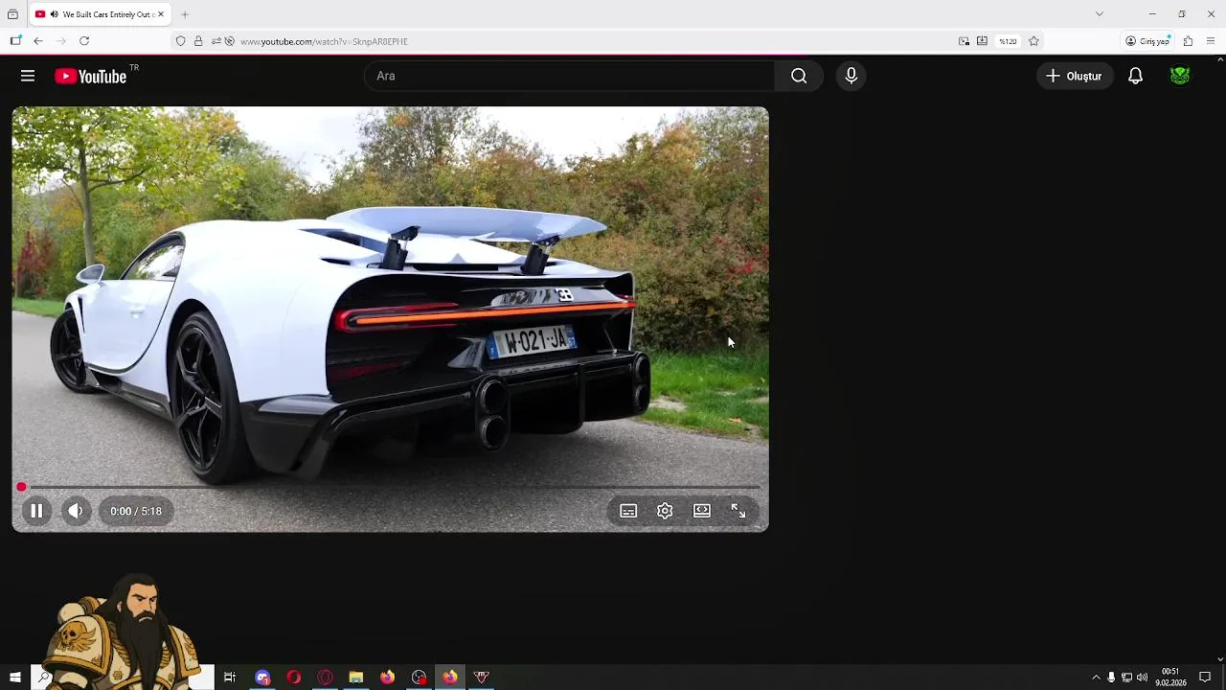This screenshot has height=690, width=1226.
Task: Focus the Ara search field
Action: coord(569,76)
